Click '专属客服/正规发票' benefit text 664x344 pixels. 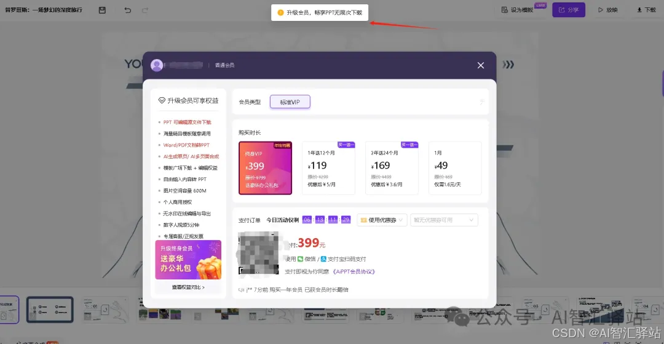tap(183, 236)
